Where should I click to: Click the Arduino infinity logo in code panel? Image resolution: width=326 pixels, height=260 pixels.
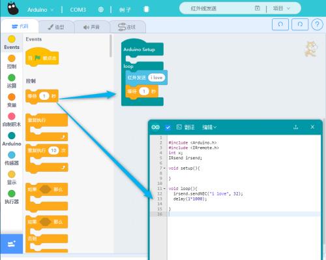click(x=155, y=127)
